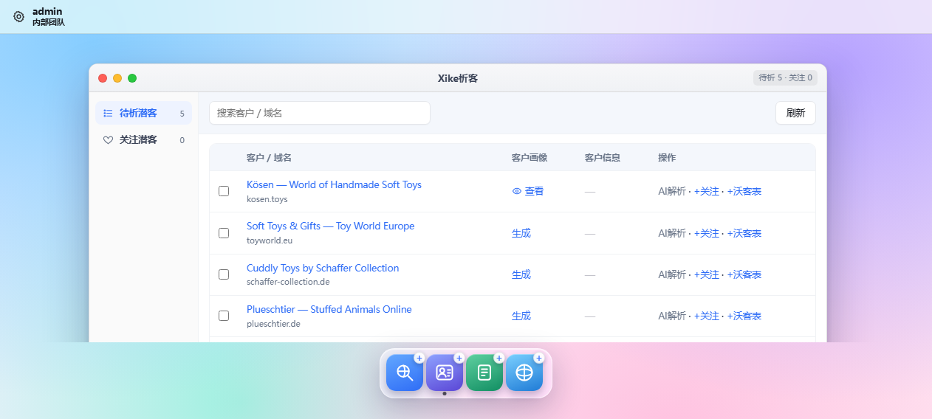
Task: Click the Xike析客 window title
Action: coord(458,78)
